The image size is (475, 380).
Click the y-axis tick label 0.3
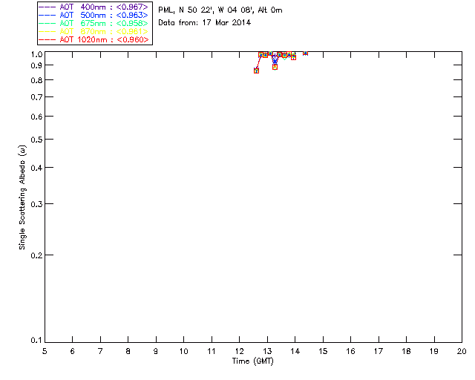(36, 204)
